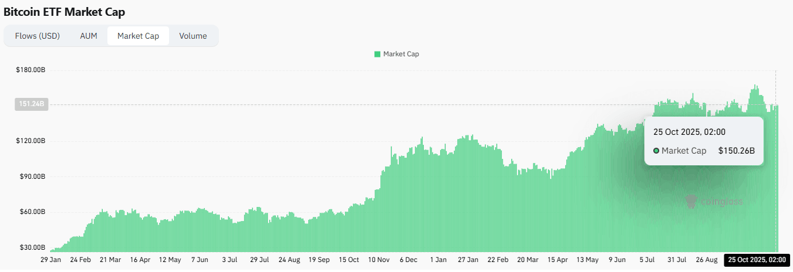The width and height of the screenshot is (793, 272).
Task: Open the AUM tab
Action: coord(89,36)
